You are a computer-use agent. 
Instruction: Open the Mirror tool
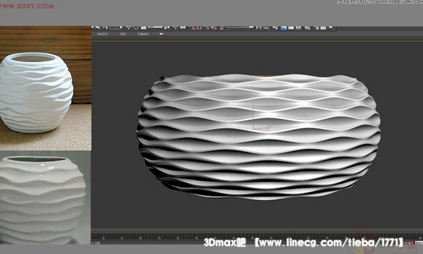click(x=259, y=27)
